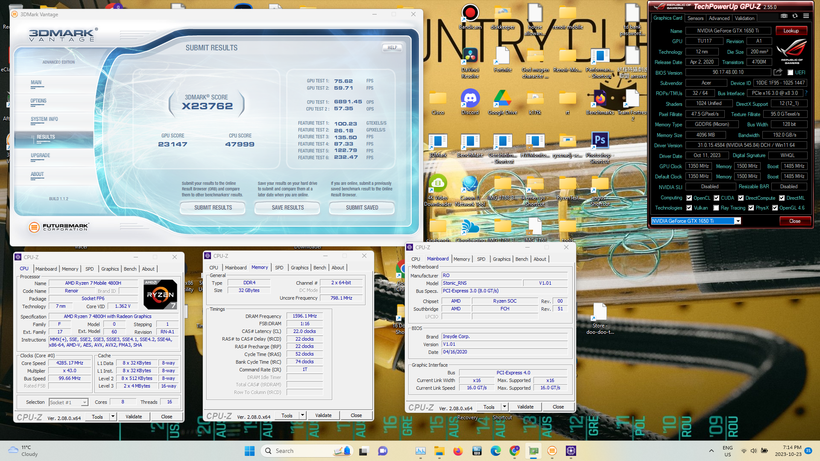The image size is (820, 461).
Task: Switch to the Sensors tab in GPU-Z
Action: click(695, 18)
